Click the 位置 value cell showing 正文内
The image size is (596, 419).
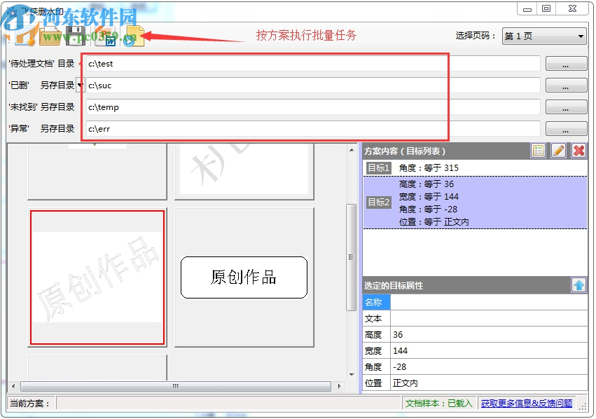point(489,383)
